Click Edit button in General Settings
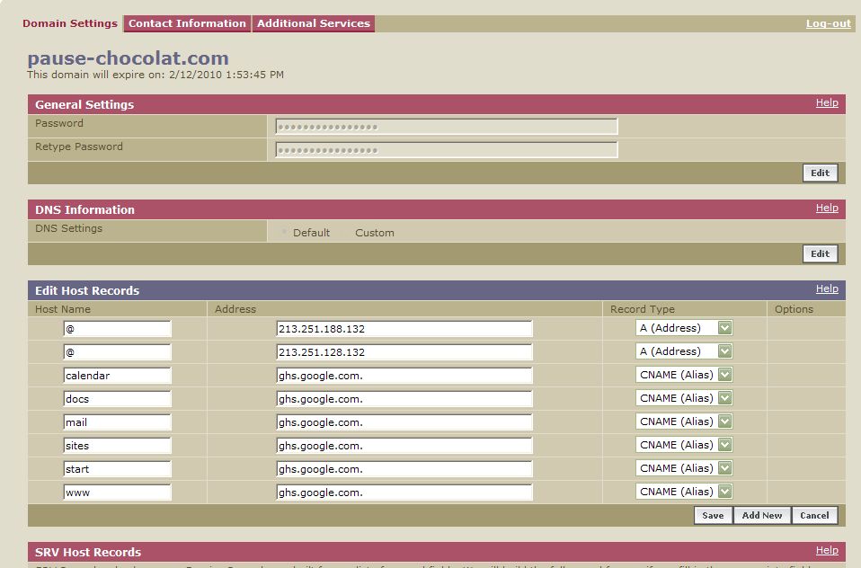 [820, 173]
